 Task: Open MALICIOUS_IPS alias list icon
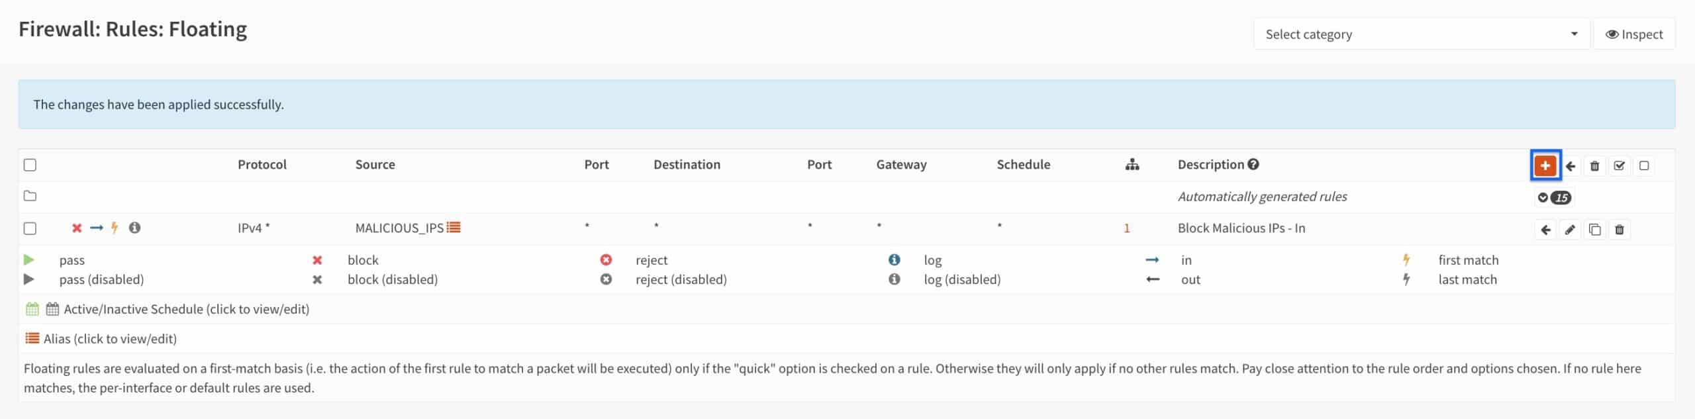coord(454,227)
